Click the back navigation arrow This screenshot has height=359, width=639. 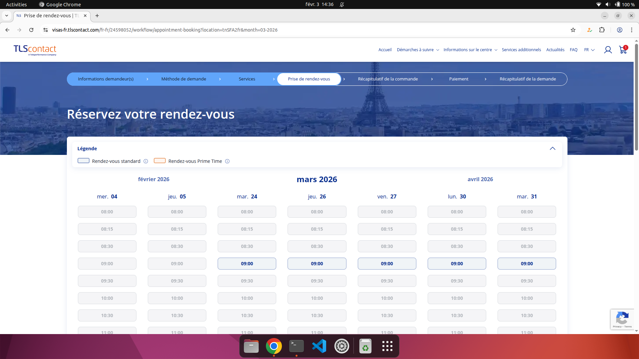pyautogui.click(x=7, y=30)
